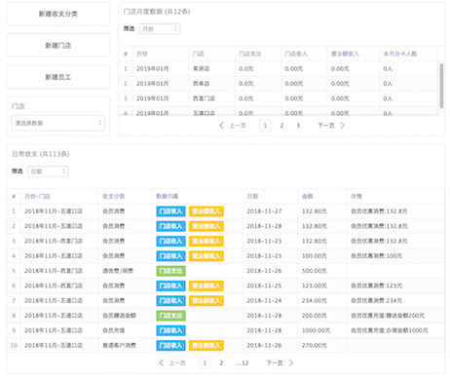The height and width of the screenshot is (380, 450).
Task: Click 营业额收入 tag in row 6
Action: pos(206,285)
